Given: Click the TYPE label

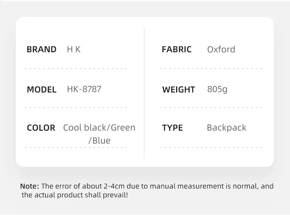Looking at the screenshot, I should point(173,128).
